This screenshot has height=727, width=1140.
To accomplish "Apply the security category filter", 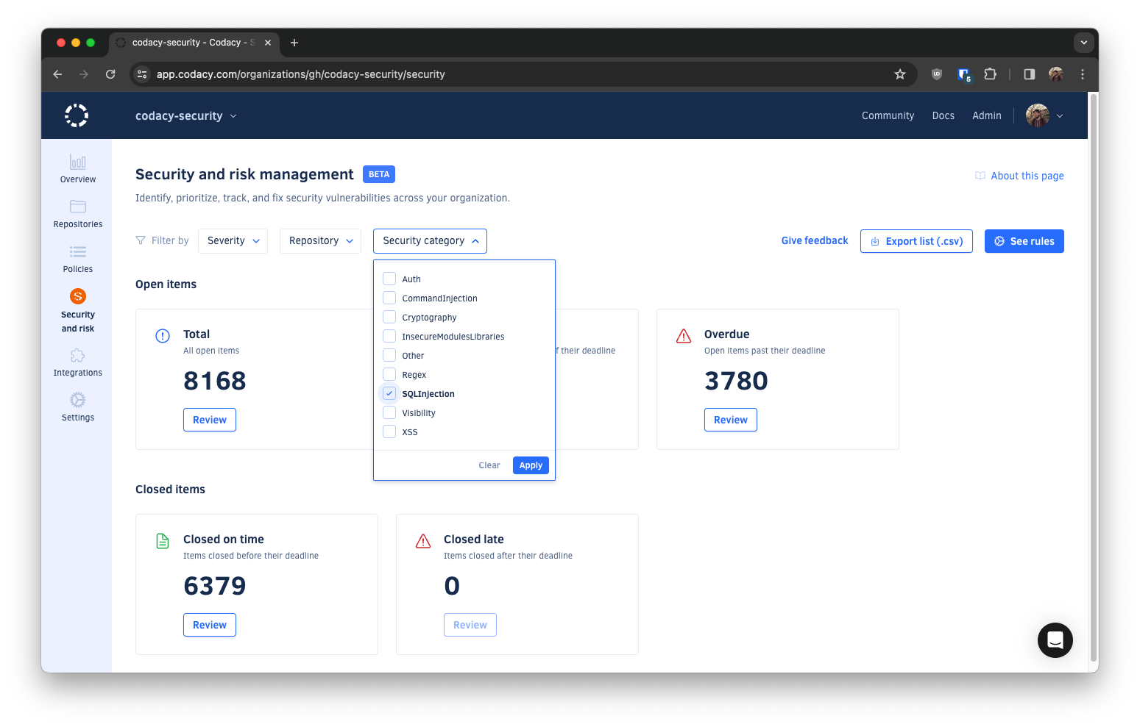I will click(531, 465).
